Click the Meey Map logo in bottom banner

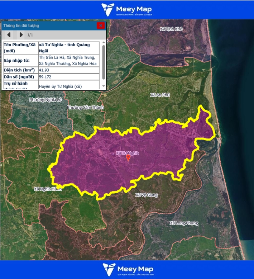pyautogui.click(x=127, y=269)
